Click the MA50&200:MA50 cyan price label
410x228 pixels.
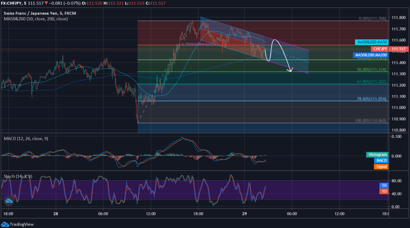[x=372, y=42]
